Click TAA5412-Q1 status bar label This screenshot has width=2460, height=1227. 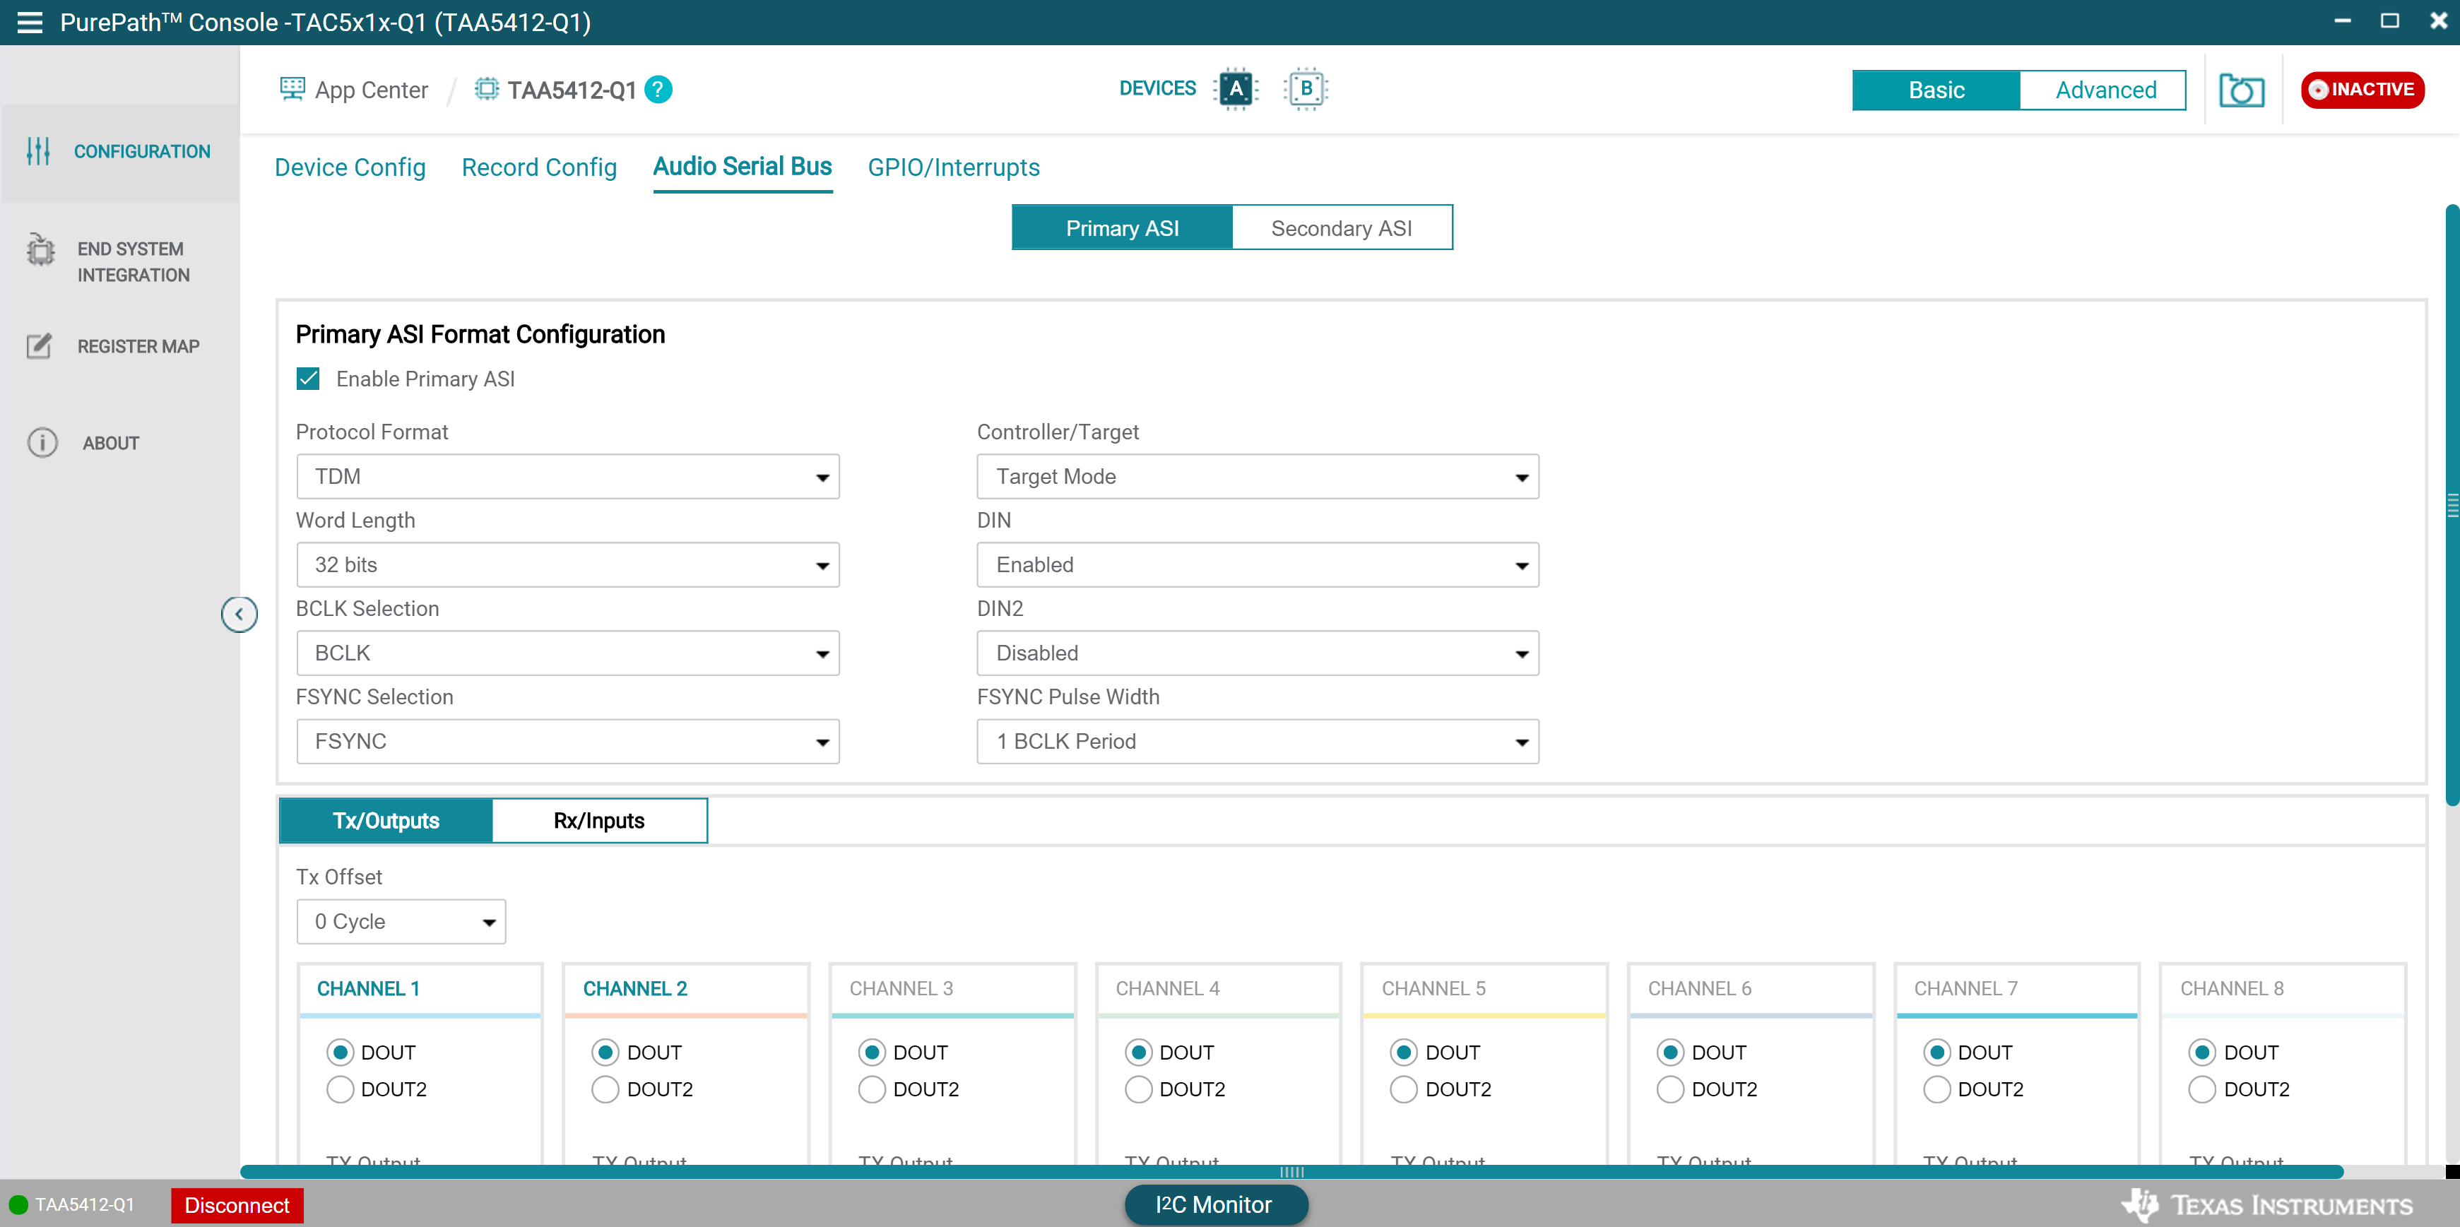[85, 1205]
